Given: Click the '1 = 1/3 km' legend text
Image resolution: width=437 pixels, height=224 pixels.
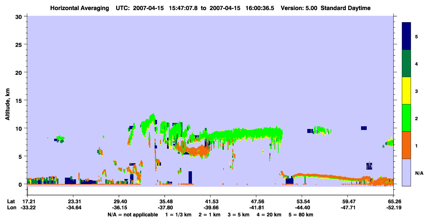Looking at the screenshot, I should [x=178, y=215].
